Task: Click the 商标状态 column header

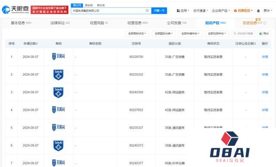Action: click(213, 43)
